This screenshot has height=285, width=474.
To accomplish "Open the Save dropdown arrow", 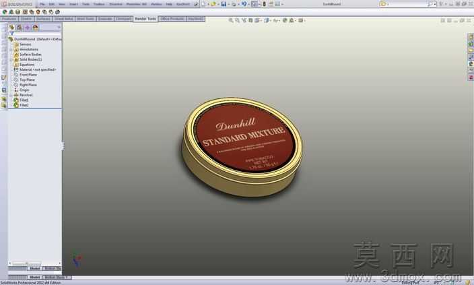I will click(228, 4).
